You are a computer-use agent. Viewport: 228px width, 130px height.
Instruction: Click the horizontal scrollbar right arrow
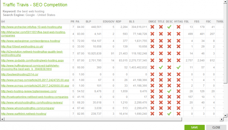point(221,119)
